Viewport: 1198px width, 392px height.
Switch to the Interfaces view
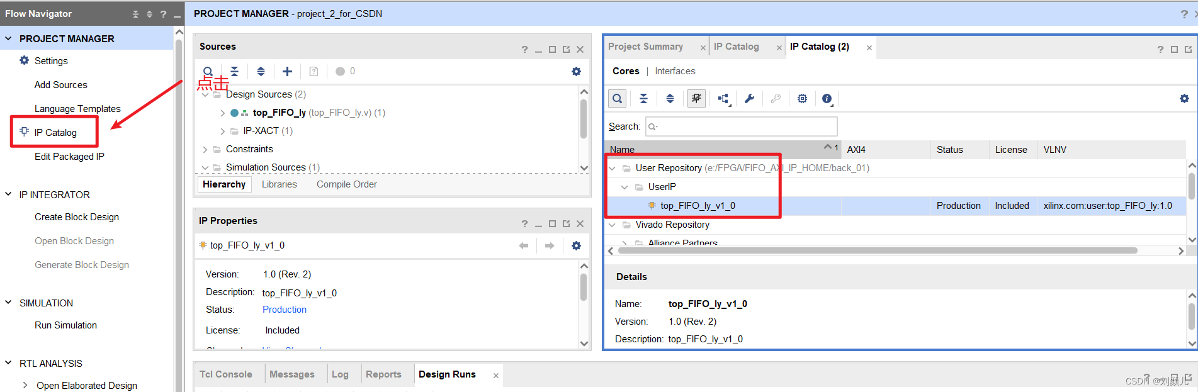pos(675,71)
